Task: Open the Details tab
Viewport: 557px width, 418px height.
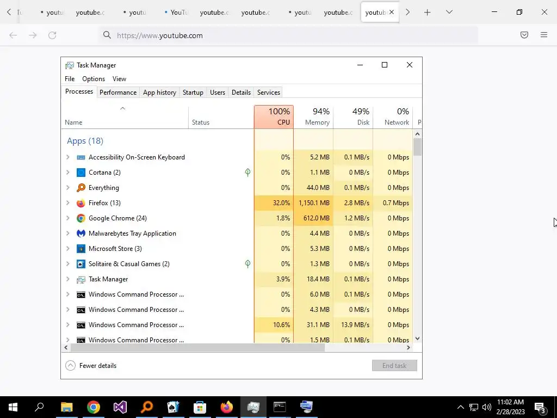Action: point(241,93)
